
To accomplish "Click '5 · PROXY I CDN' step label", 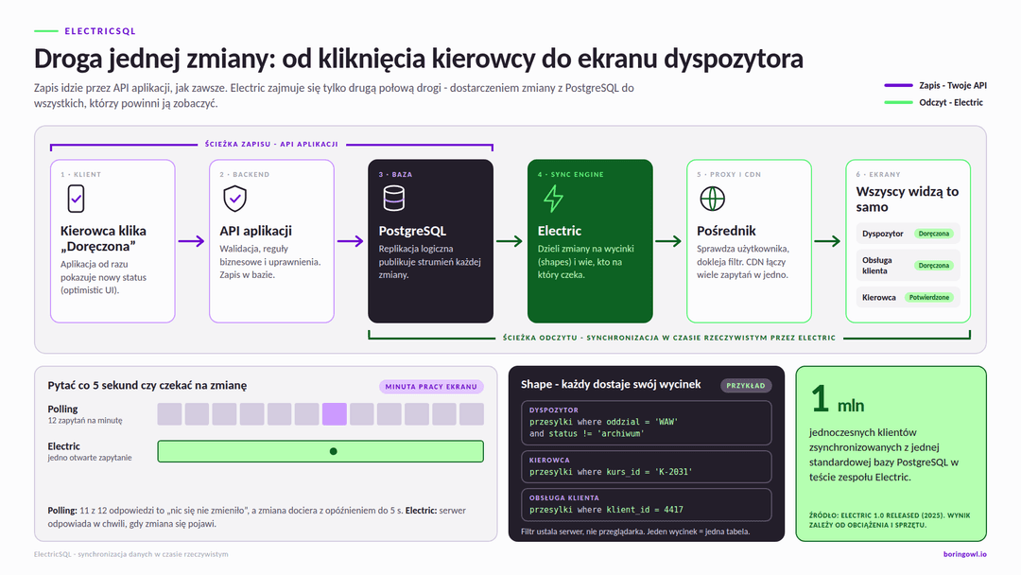I will tap(729, 175).
